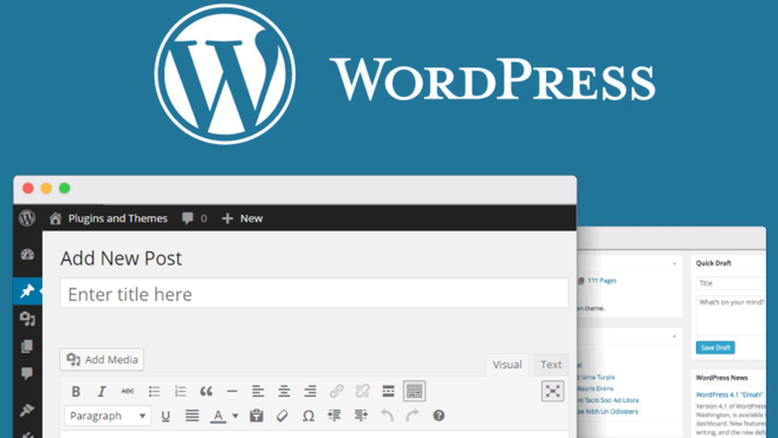The image size is (778, 438).
Task: Click the Add Media button
Action: (102, 360)
